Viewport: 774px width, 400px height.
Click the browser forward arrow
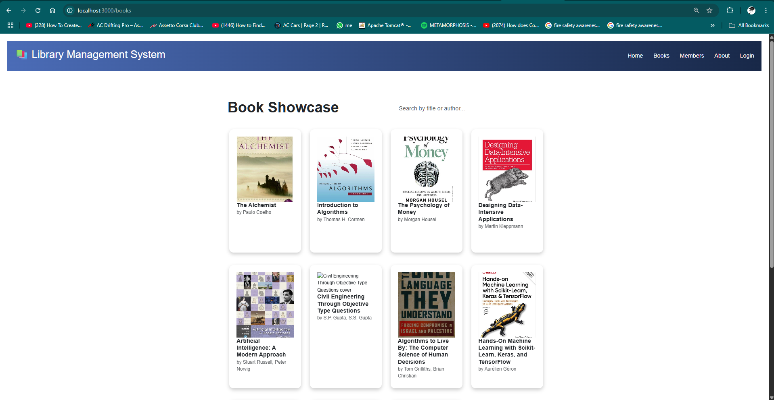point(23,10)
